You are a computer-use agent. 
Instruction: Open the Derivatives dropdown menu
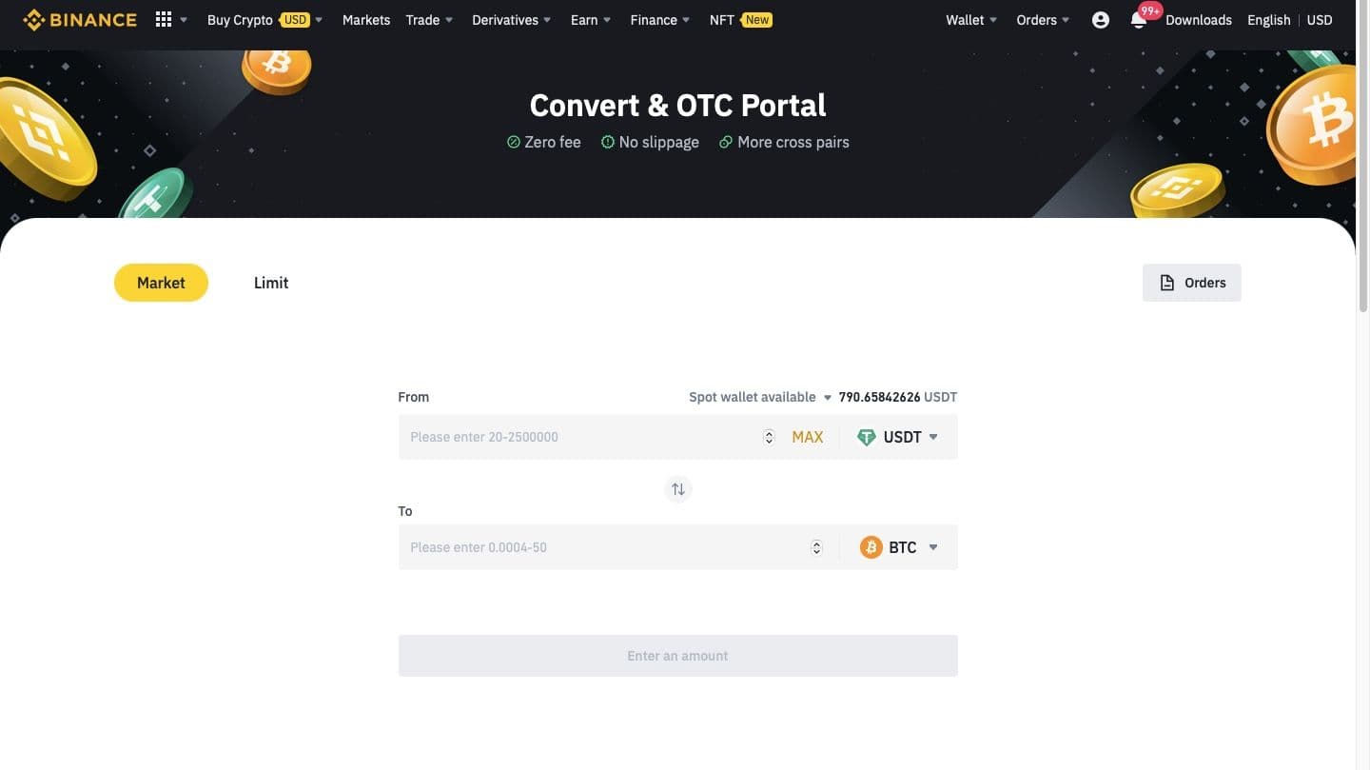point(511,20)
